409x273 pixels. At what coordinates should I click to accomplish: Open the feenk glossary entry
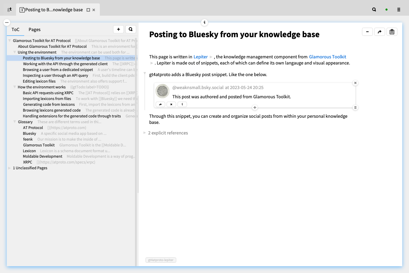pyautogui.click(x=28, y=139)
